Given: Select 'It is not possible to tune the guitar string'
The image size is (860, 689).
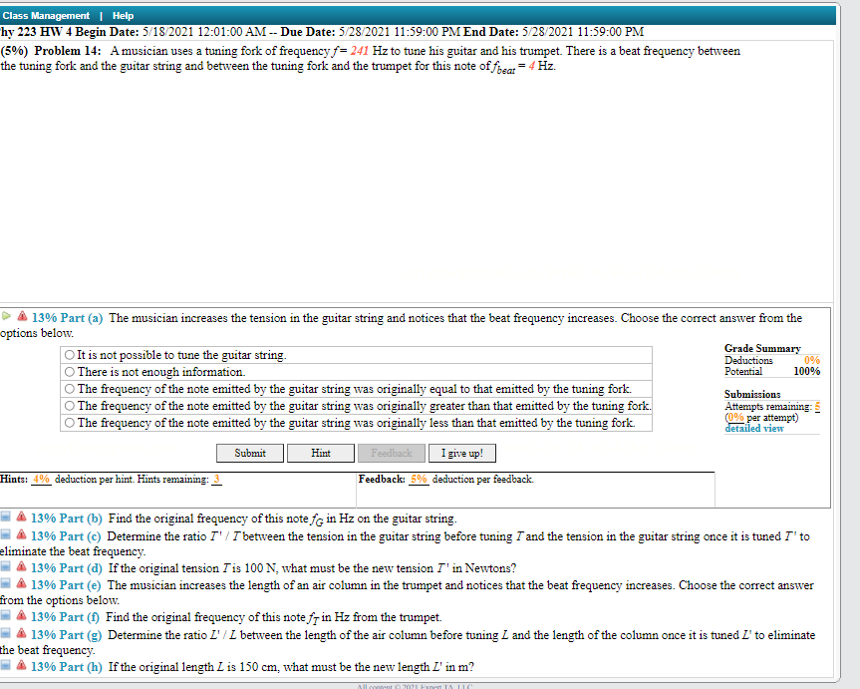Looking at the screenshot, I should (69, 356).
